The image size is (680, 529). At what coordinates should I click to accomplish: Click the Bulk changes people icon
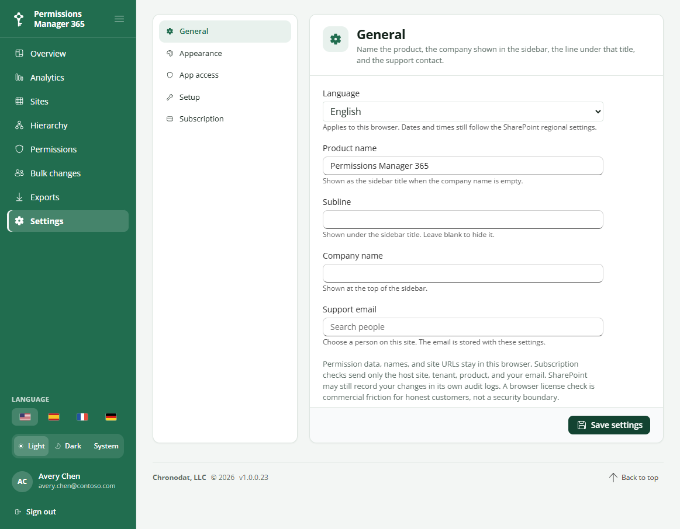(19, 173)
